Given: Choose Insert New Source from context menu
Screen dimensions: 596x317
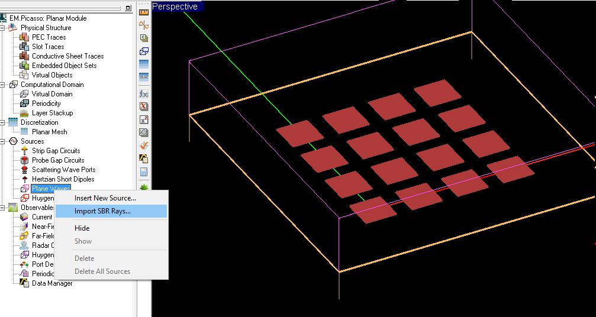Looking at the screenshot, I should [x=105, y=198].
